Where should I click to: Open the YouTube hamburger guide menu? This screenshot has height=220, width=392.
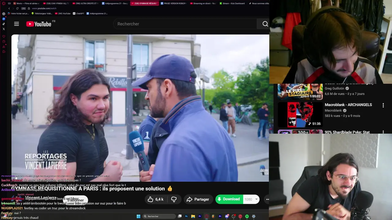(17, 24)
